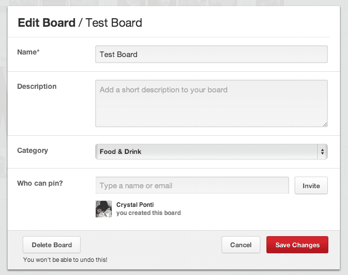The height and width of the screenshot is (275, 348).
Task: Click the Category label
Action: click(x=33, y=150)
